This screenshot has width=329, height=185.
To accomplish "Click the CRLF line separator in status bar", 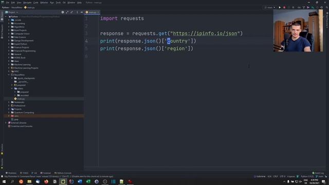I will tap(276, 176).
